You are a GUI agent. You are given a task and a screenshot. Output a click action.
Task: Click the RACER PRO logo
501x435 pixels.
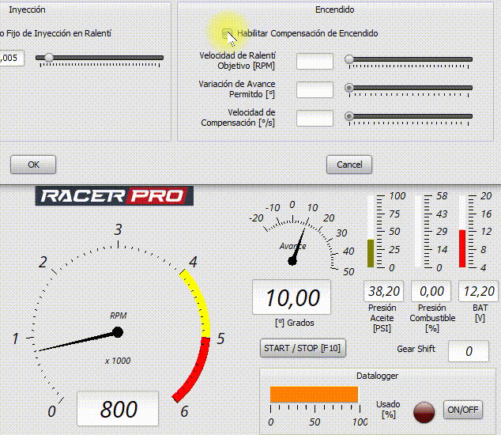[114, 196]
